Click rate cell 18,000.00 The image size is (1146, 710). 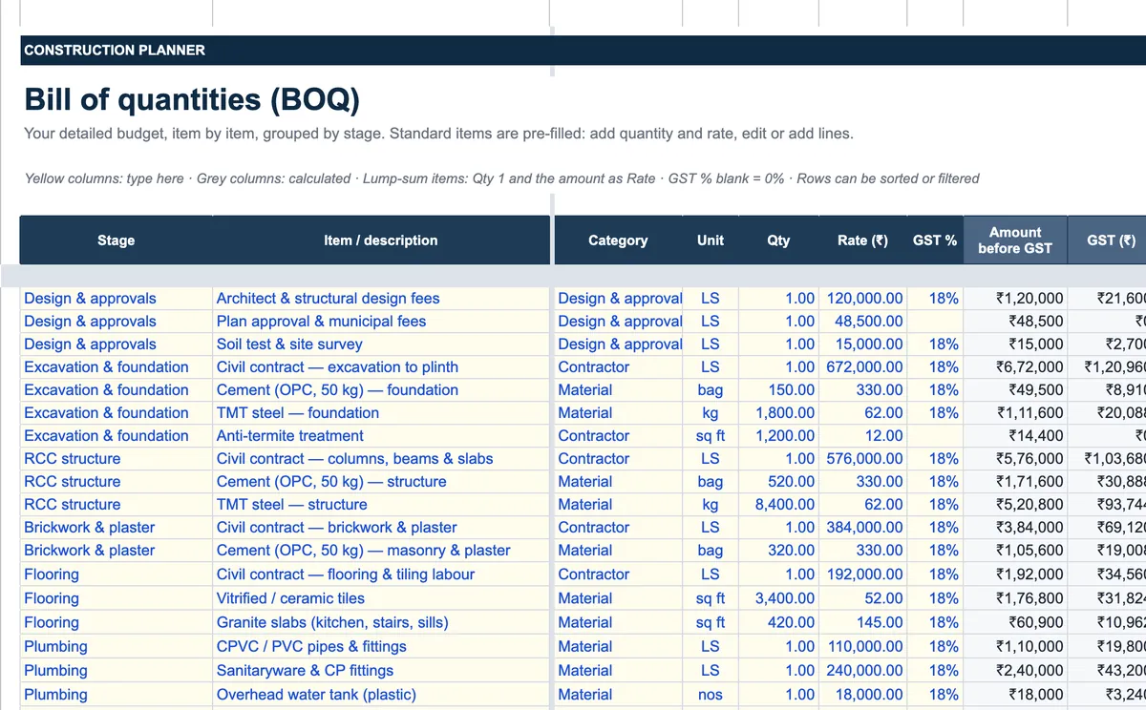tap(862, 695)
